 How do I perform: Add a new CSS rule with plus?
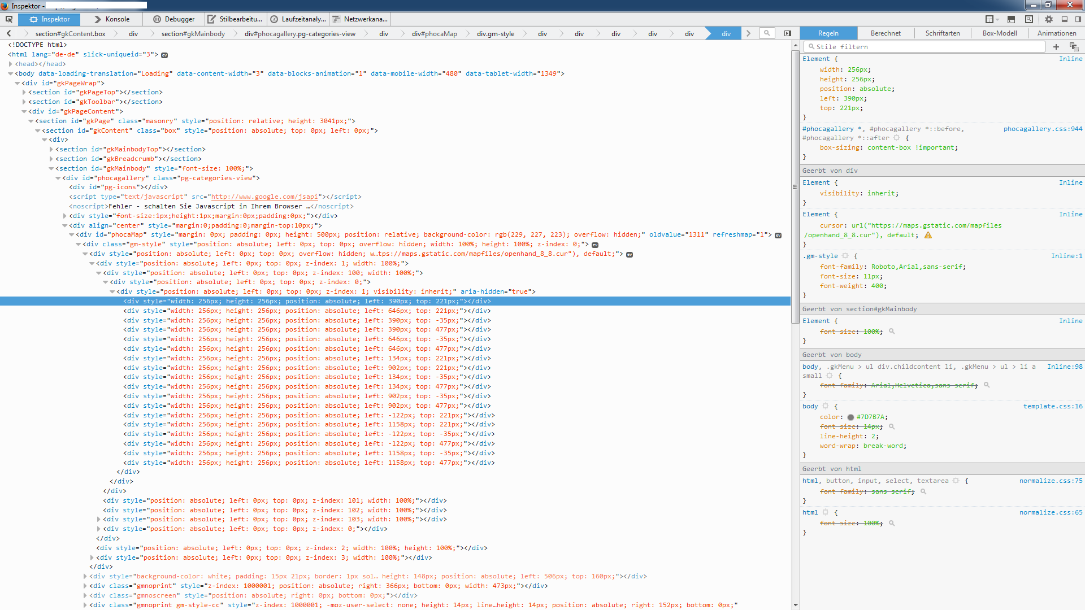coord(1056,47)
